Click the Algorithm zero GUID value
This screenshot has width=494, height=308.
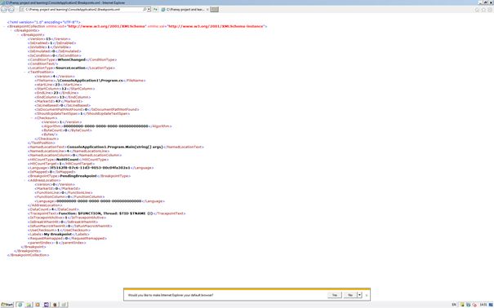106,126
